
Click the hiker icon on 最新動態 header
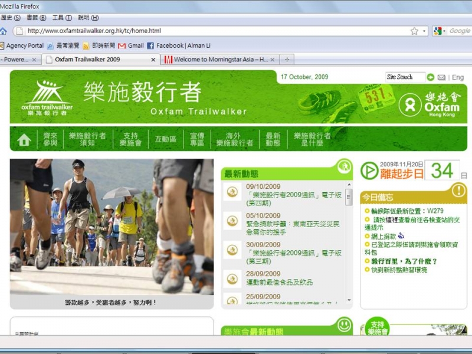point(345,166)
